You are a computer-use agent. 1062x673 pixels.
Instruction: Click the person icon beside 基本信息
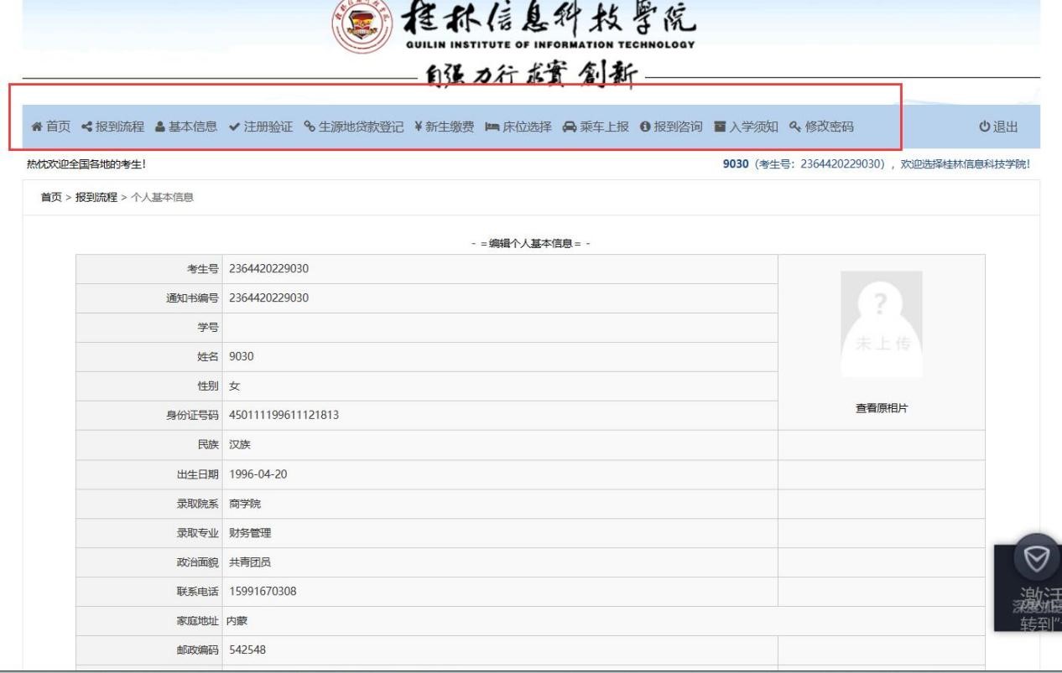click(x=160, y=127)
